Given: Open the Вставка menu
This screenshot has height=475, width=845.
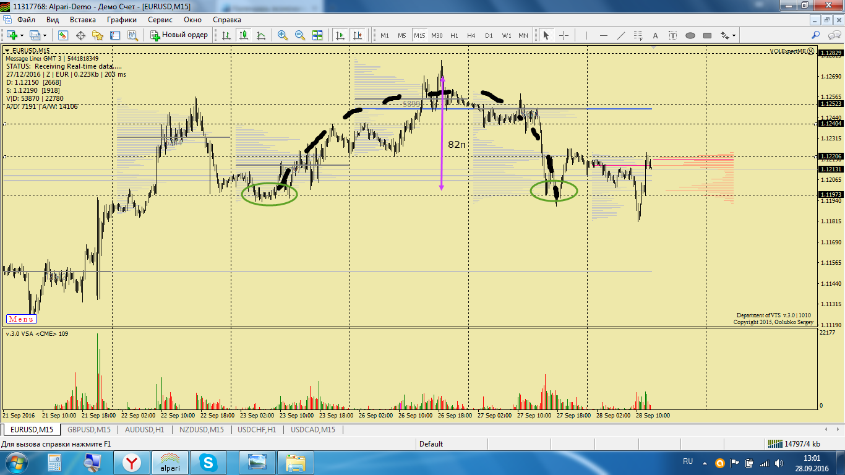Looking at the screenshot, I should click(83, 20).
